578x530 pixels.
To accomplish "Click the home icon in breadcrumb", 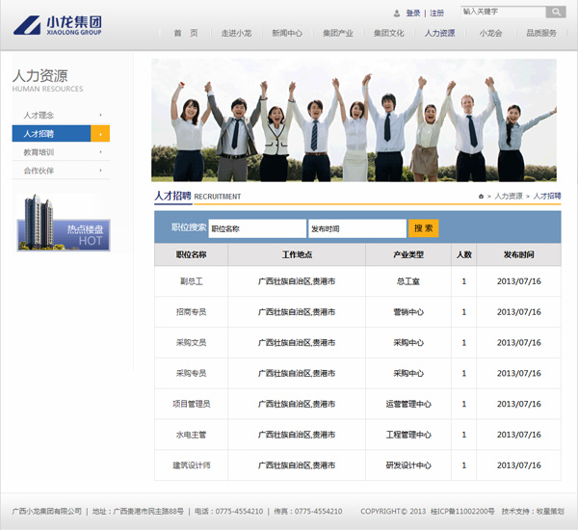I will coord(481,197).
